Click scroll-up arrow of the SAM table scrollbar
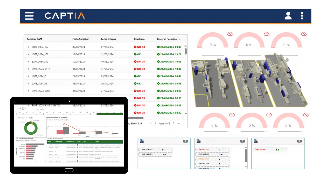 (x=186, y=47)
